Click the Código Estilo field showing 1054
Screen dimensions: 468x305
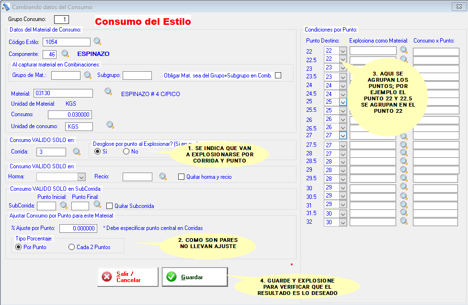point(67,42)
